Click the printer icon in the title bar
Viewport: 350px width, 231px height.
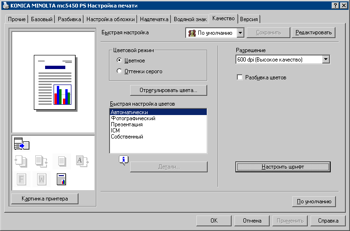pos(5,5)
